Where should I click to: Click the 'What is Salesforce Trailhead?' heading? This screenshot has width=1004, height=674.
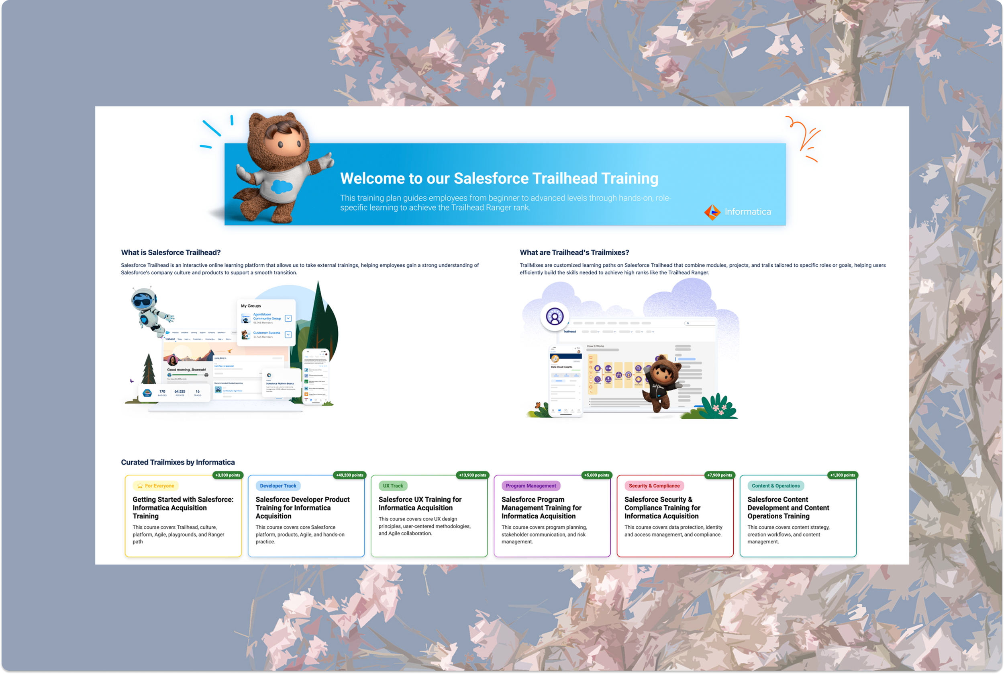[171, 252]
